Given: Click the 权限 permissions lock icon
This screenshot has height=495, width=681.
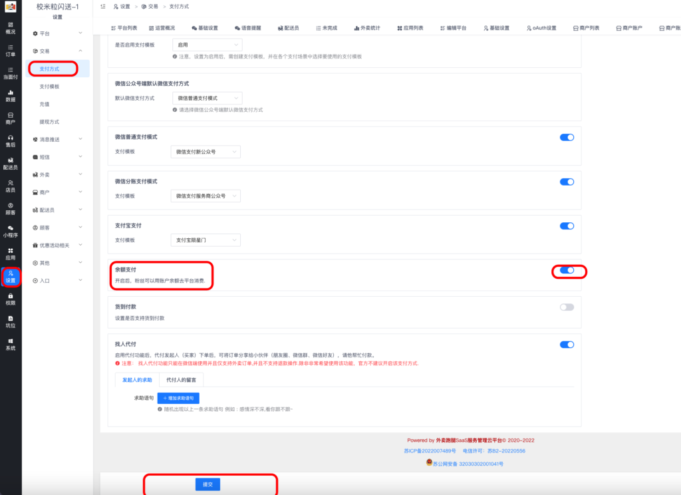Looking at the screenshot, I should click(x=11, y=299).
